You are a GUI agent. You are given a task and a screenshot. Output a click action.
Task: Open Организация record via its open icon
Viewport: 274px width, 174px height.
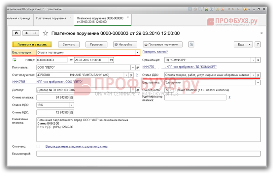click(258, 60)
